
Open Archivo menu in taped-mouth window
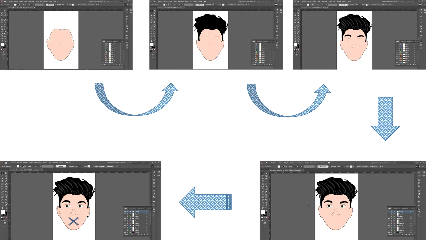[13, 162]
